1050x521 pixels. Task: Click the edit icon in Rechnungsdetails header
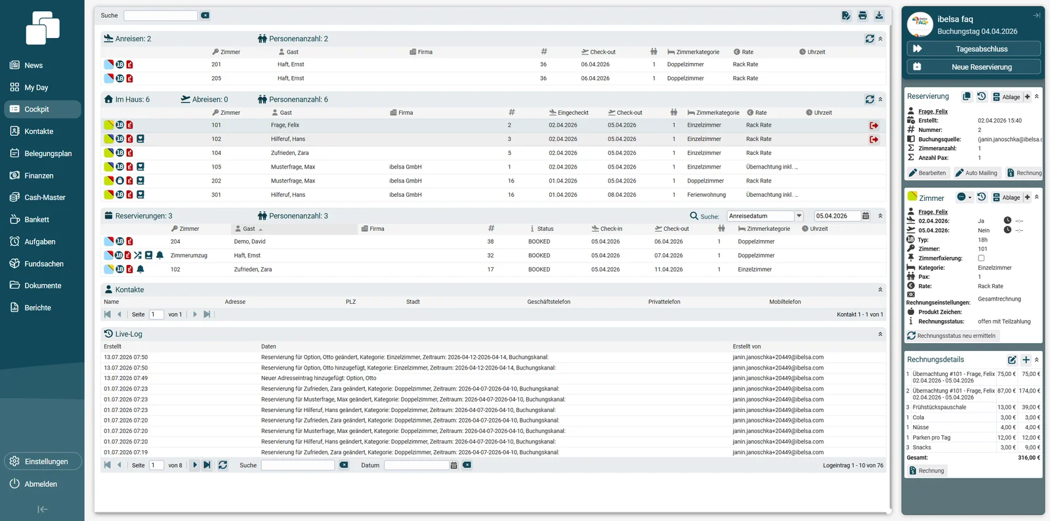point(1012,360)
